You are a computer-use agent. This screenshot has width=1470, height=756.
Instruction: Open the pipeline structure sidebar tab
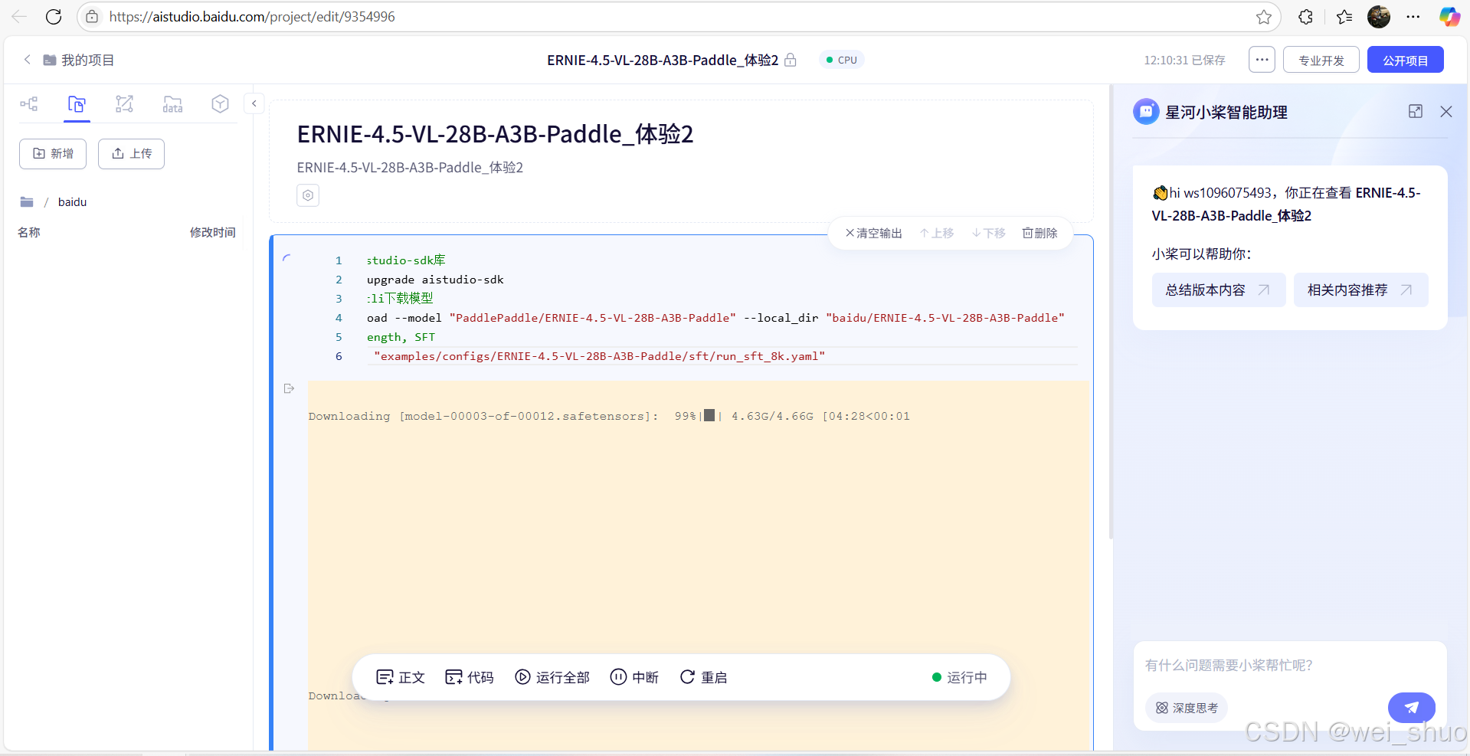coord(29,104)
